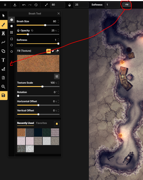Viewport: 143px width, 180px height.
Task: Open the history clock icon
Action: [x=36, y=5]
